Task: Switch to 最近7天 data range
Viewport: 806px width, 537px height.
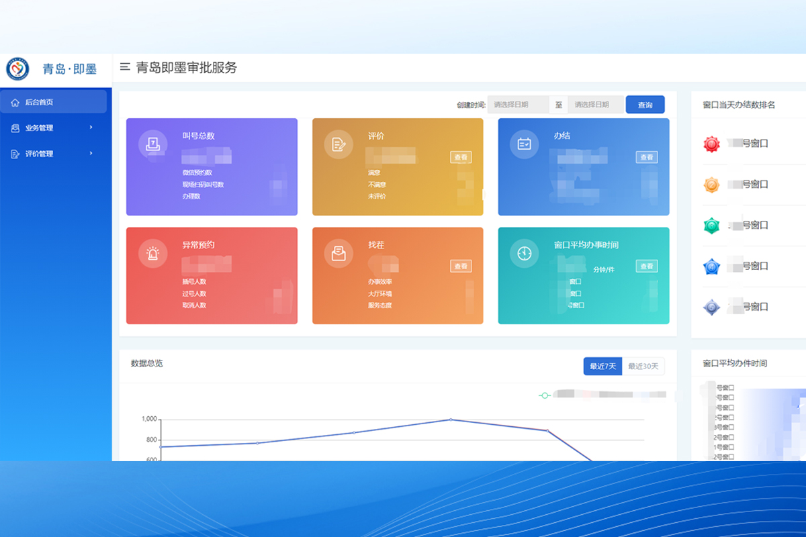Action: click(x=602, y=367)
